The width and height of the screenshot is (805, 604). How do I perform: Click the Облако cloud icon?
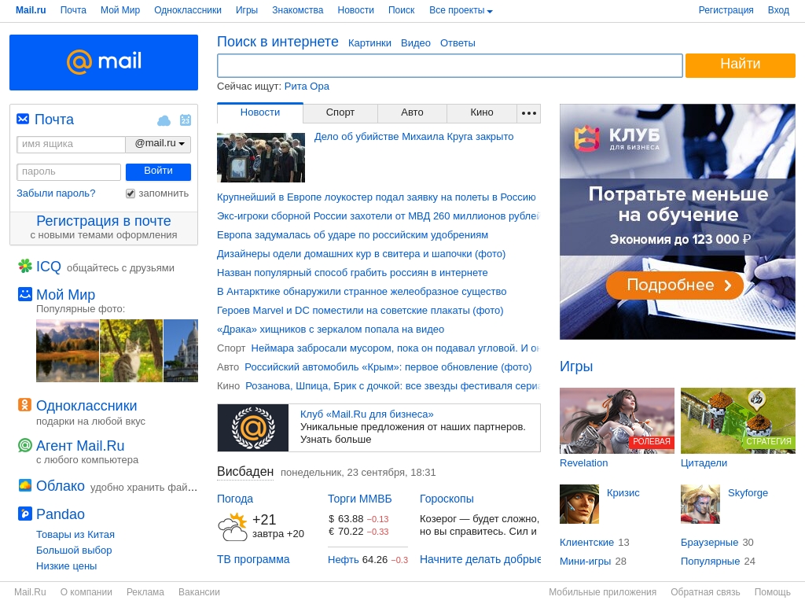(25, 484)
